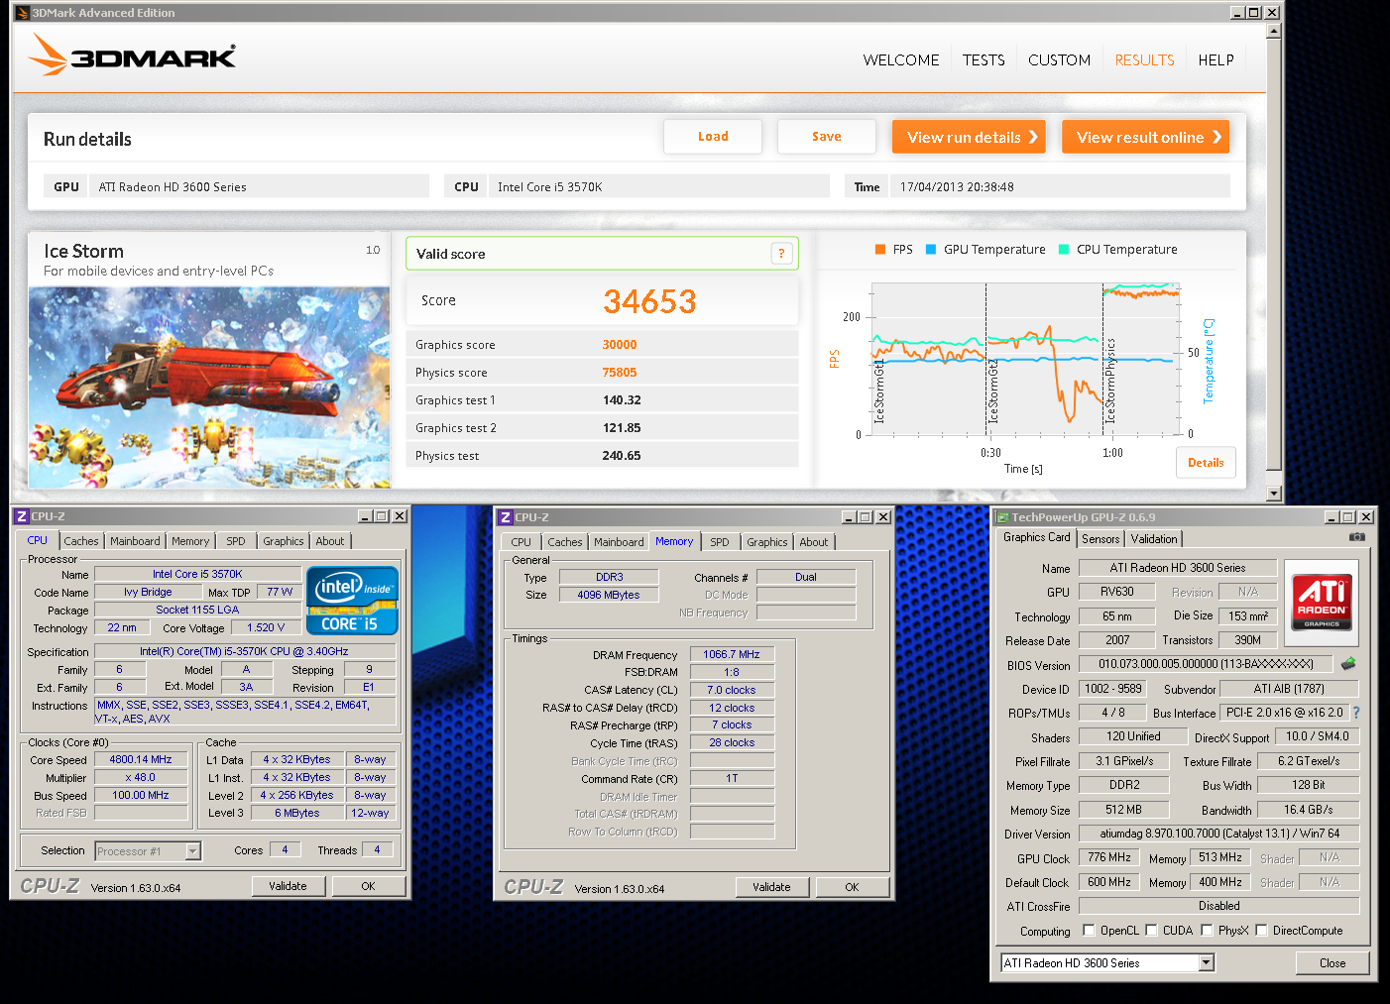
Task: Switch to Sensors tab in GPU-Z
Action: tap(1100, 539)
